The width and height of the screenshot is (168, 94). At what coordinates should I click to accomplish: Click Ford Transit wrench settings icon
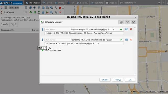click(x=56, y=12)
